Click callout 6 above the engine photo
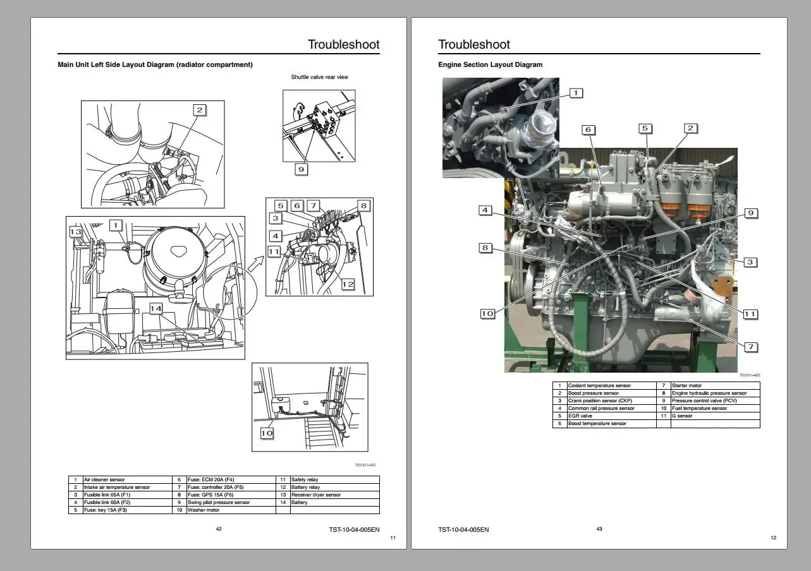This screenshot has height=571, width=811. [588, 129]
